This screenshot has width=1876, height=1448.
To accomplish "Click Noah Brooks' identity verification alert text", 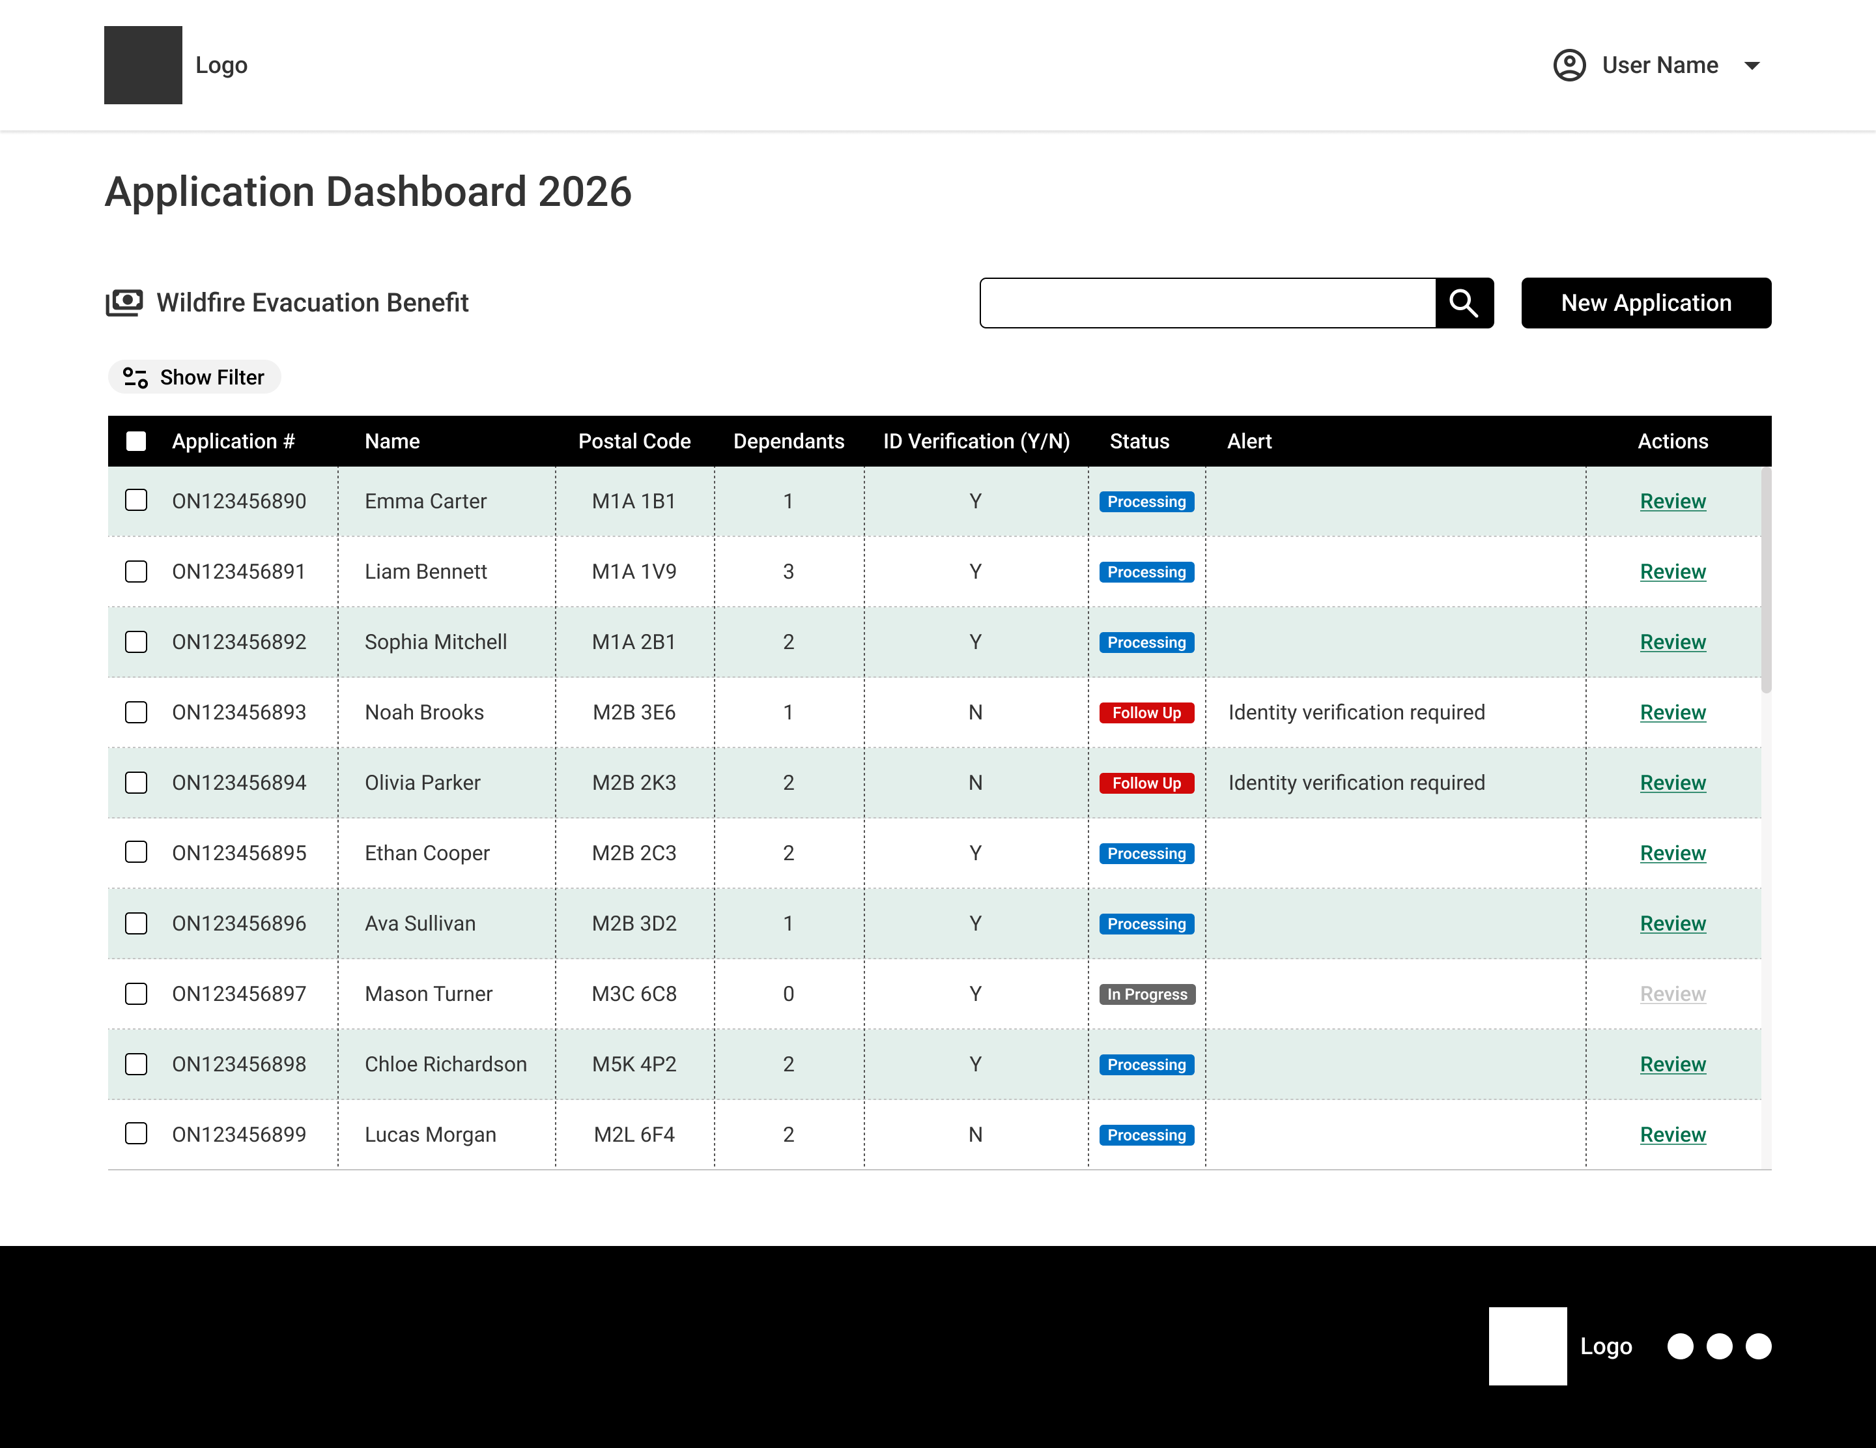I will 1356,712.
